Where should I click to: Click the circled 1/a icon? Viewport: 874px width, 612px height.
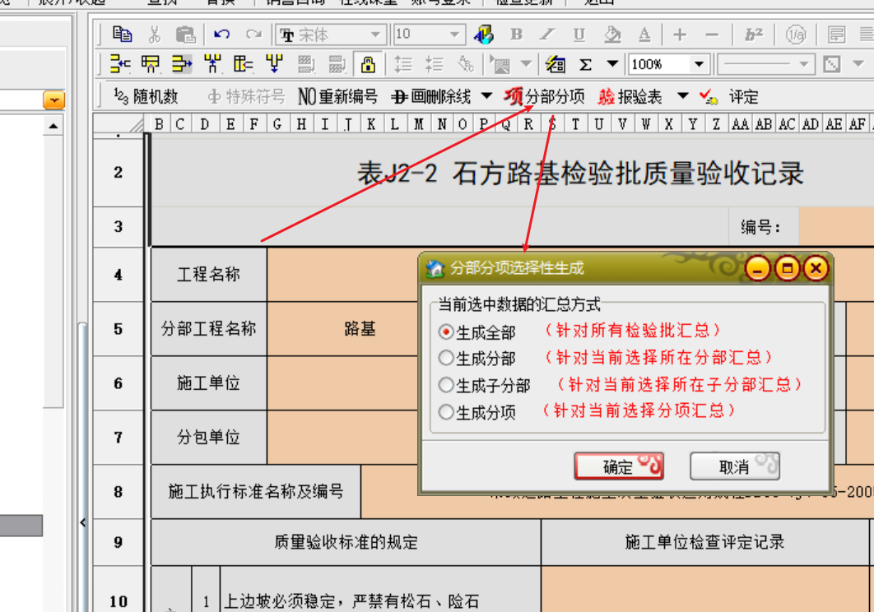796,35
